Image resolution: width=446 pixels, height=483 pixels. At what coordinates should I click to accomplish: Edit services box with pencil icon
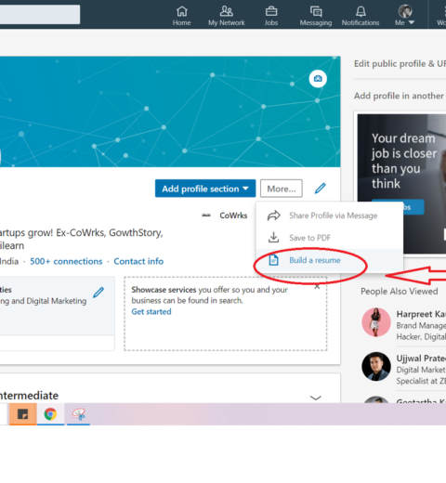click(98, 293)
